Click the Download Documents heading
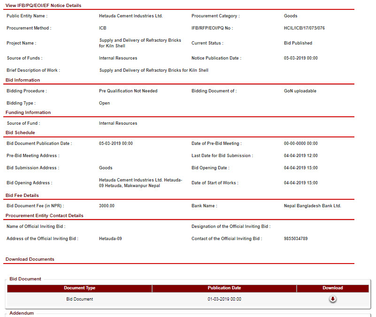 coord(30,259)
